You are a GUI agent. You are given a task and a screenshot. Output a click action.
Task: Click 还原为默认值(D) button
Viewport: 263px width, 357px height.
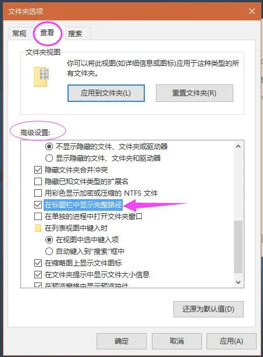(x=208, y=309)
